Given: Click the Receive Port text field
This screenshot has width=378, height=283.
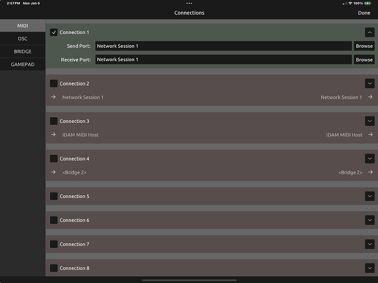Looking at the screenshot, I should tap(223, 59).
